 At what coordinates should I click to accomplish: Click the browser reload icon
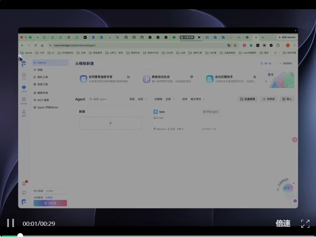(35, 45)
